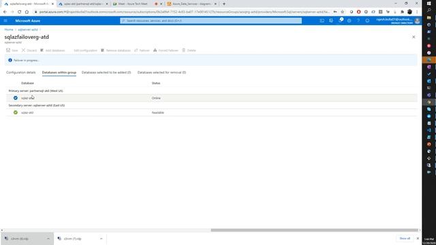
Task: Select the Databases within group tab
Action: pos(59,73)
